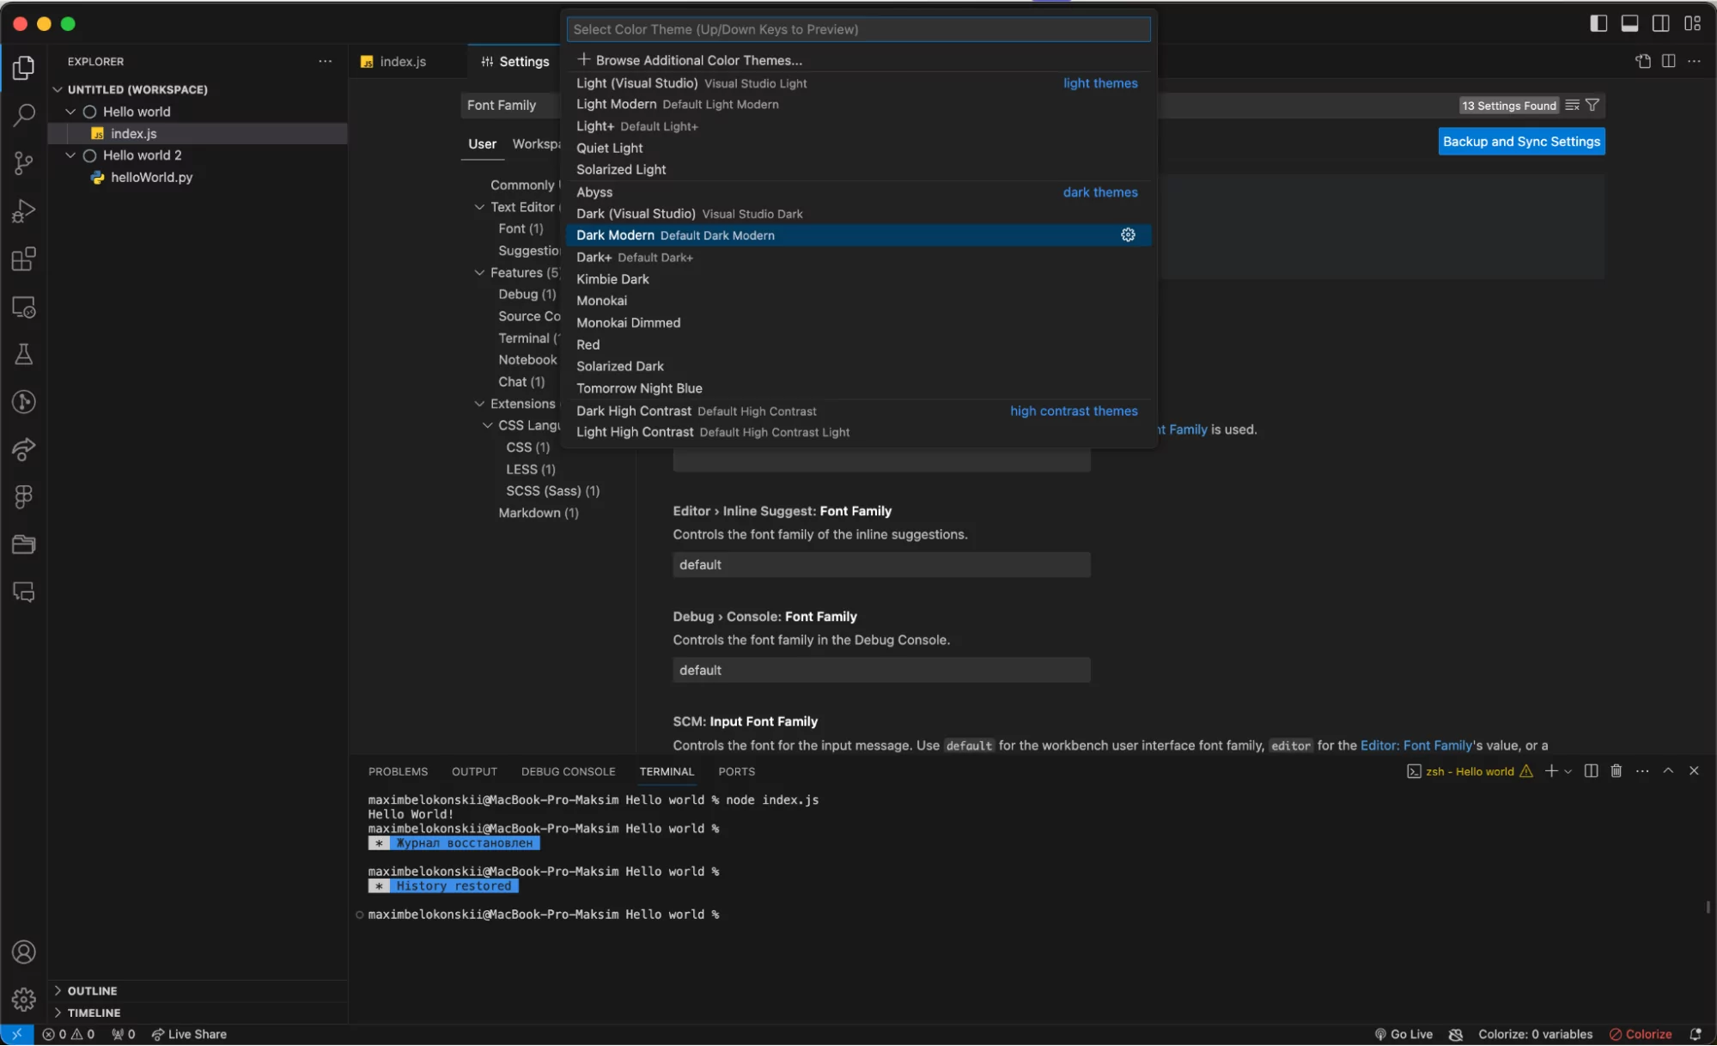The height and width of the screenshot is (1046, 1717).
Task: Open the Search view in activity bar
Action: click(24, 114)
